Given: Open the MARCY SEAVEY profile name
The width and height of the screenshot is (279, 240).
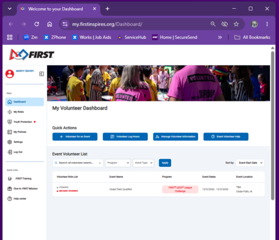Looking at the screenshot, I should 25,71.
